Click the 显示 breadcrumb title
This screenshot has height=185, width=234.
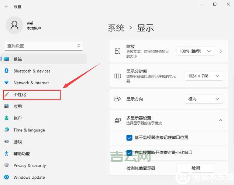coord(145,28)
